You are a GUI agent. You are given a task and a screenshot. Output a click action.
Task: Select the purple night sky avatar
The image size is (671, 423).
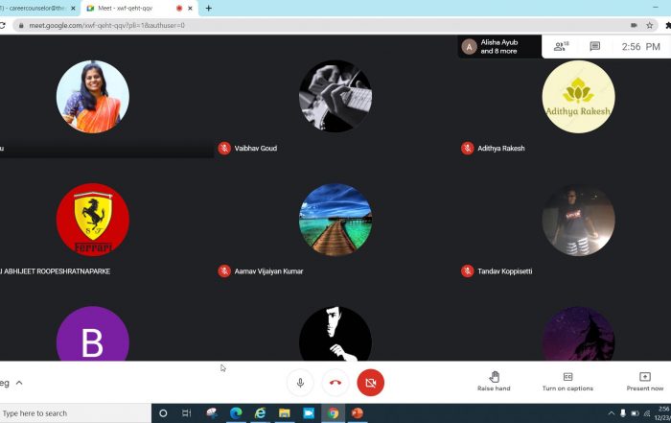point(579,334)
